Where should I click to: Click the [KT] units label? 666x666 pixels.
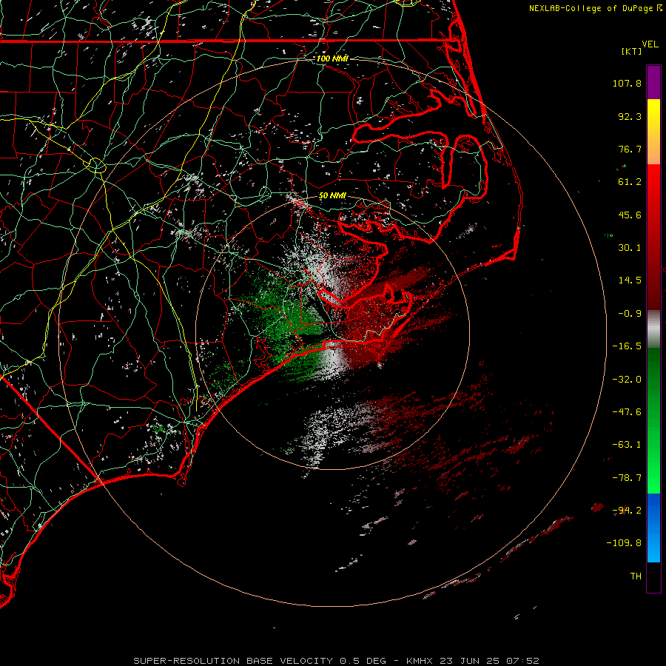tap(631, 51)
